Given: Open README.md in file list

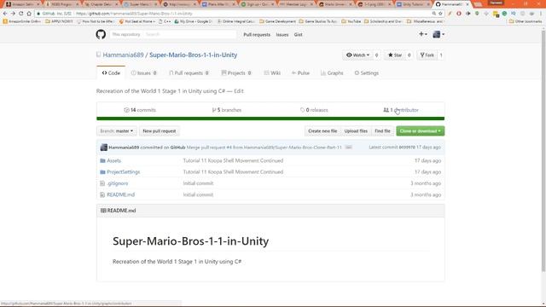Looking at the screenshot, I should click(120, 194).
